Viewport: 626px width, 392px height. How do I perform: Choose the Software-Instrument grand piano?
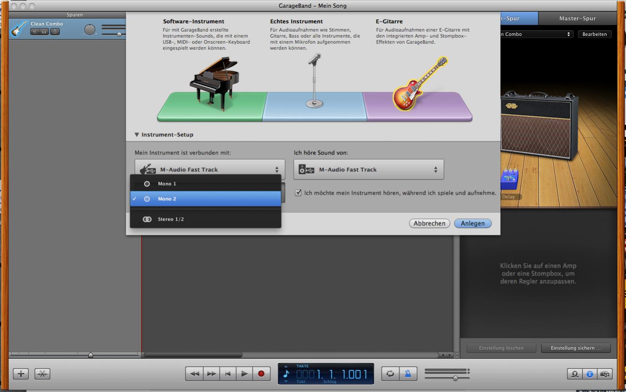[x=214, y=84]
